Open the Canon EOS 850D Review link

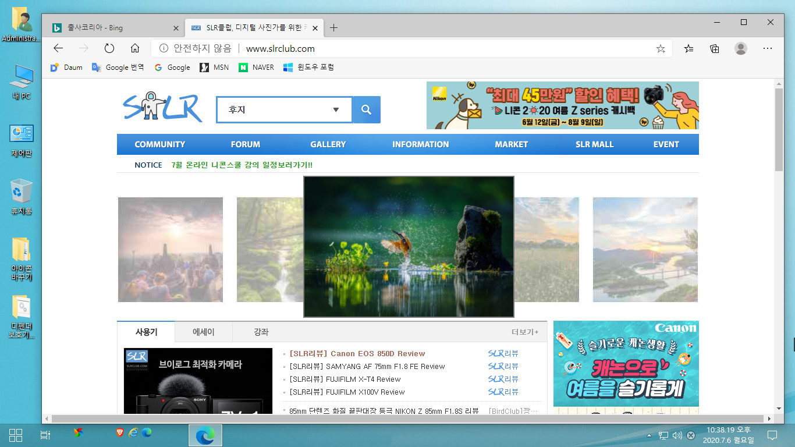[357, 353]
